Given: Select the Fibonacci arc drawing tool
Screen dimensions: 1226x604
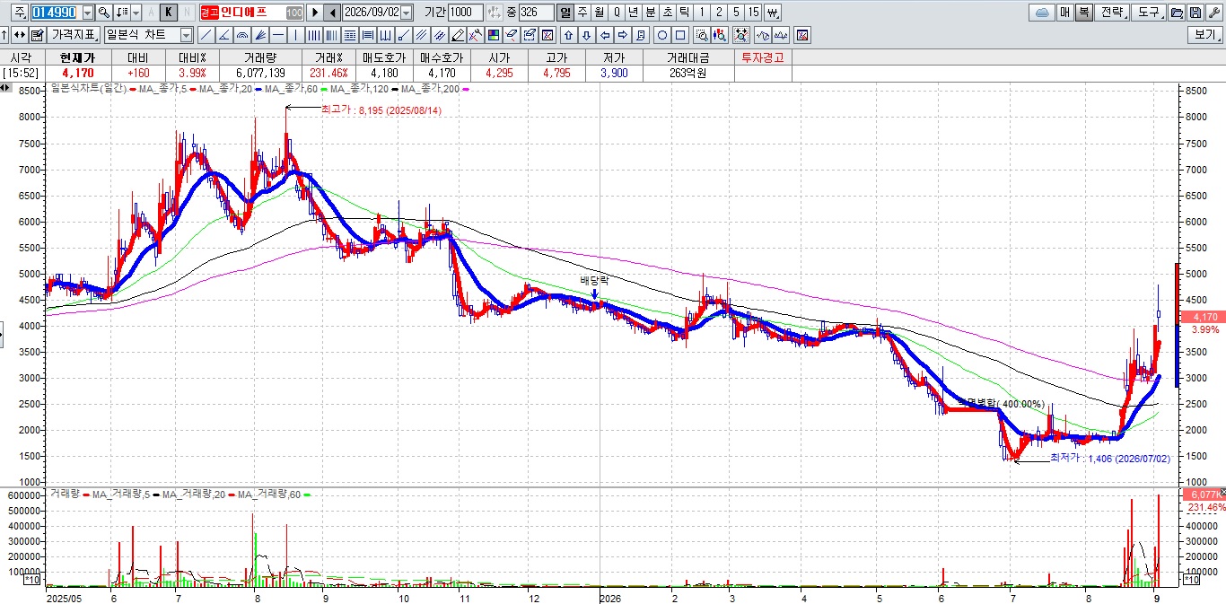Looking at the screenshot, I should tap(241, 35).
